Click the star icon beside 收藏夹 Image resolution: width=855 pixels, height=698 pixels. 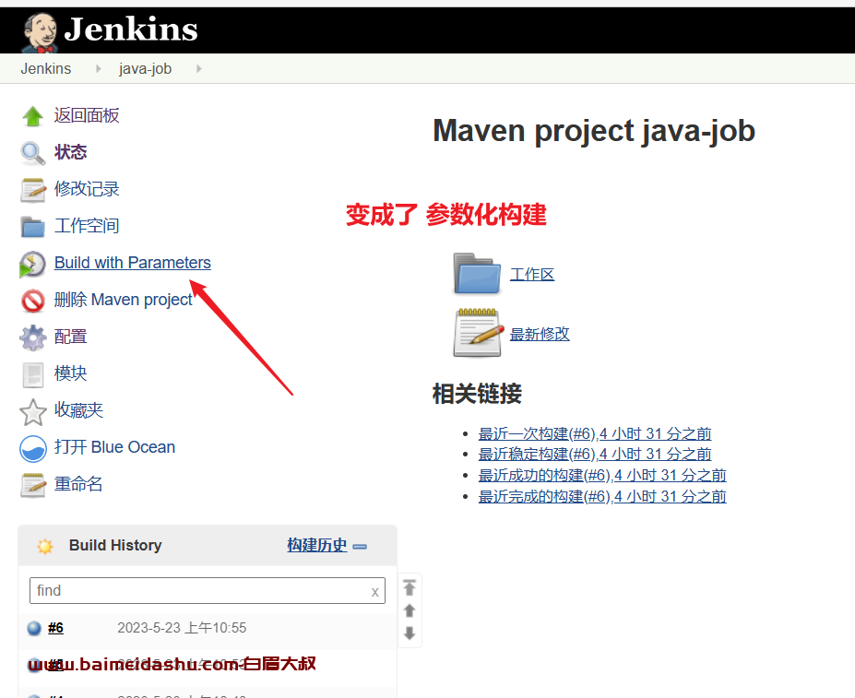32,412
